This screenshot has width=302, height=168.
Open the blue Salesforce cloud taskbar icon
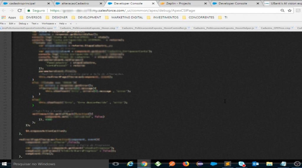[214, 164]
